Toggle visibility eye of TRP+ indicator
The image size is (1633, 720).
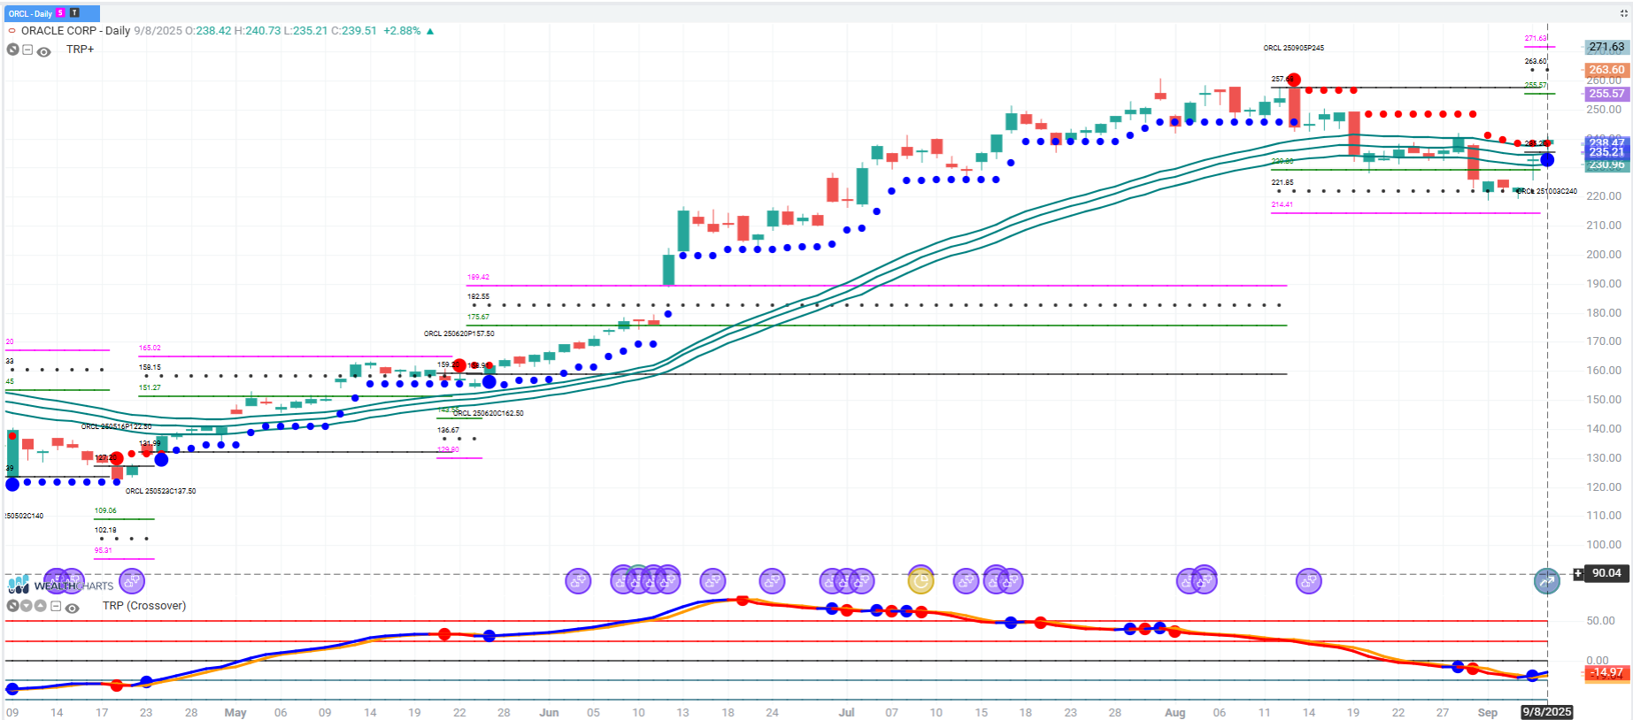pos(43,51)
